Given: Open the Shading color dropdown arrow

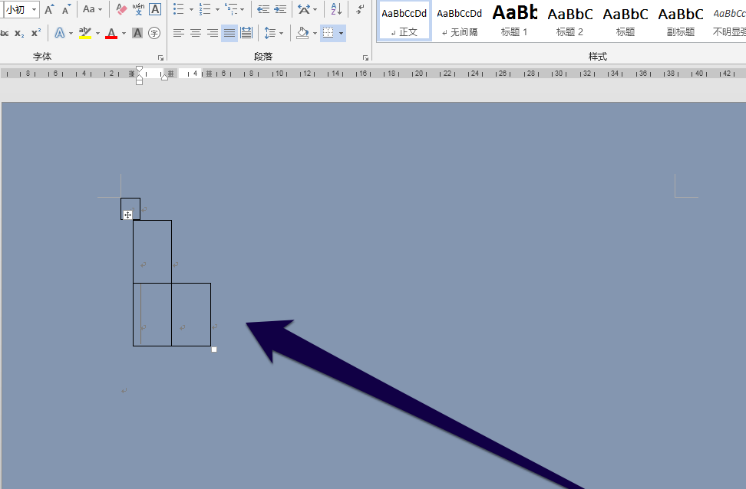Looking at the screenshot, I should click(315, 33).
